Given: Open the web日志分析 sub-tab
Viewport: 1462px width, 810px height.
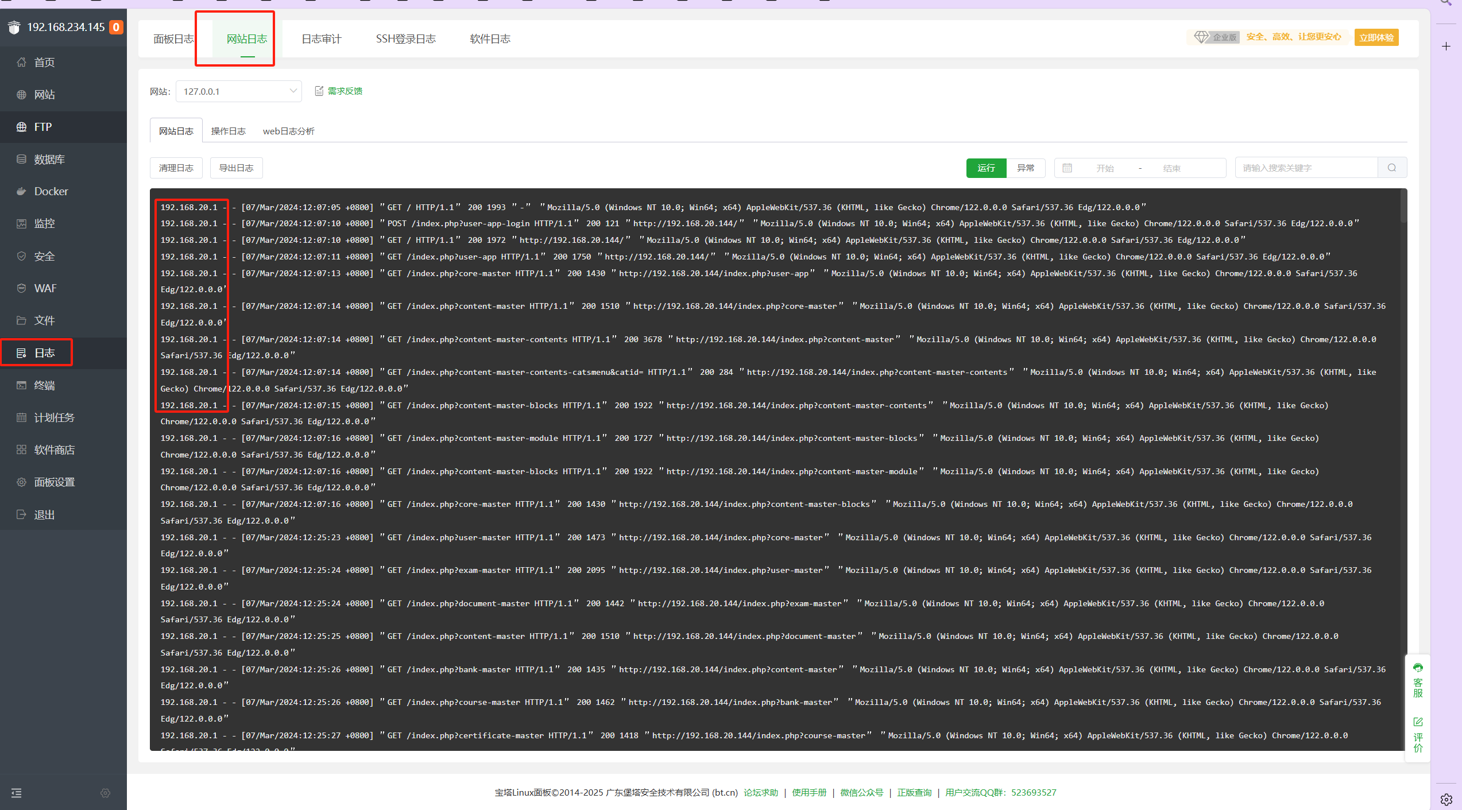Looking at the screenshot, I should [x=288, y=131].
